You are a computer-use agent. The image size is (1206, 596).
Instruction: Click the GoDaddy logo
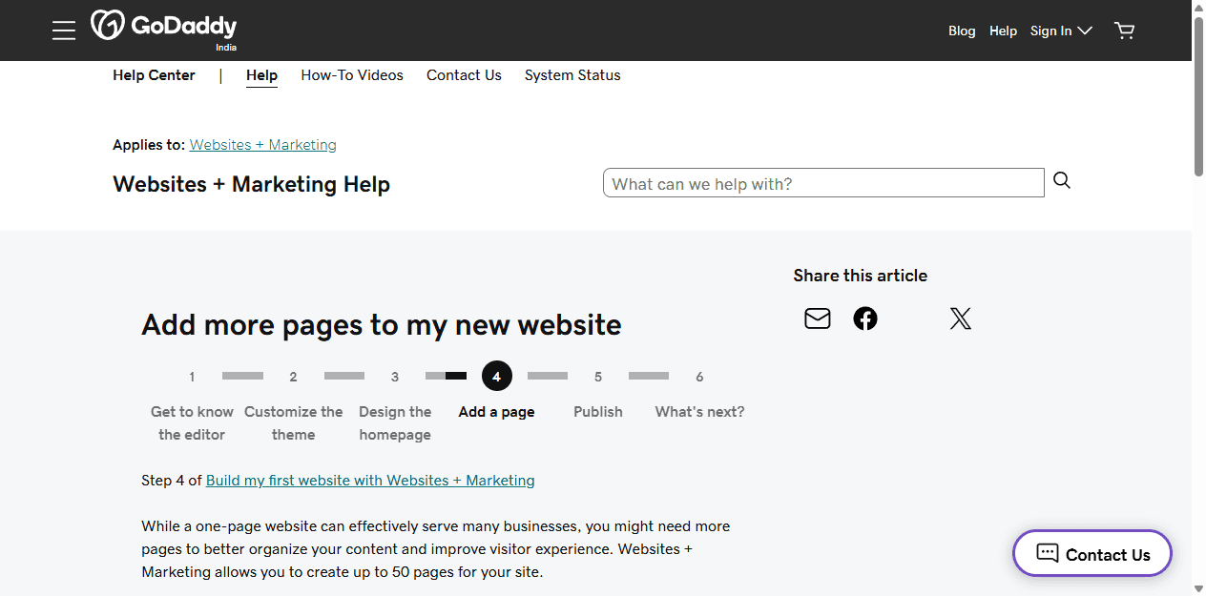(x=163, y=26)
